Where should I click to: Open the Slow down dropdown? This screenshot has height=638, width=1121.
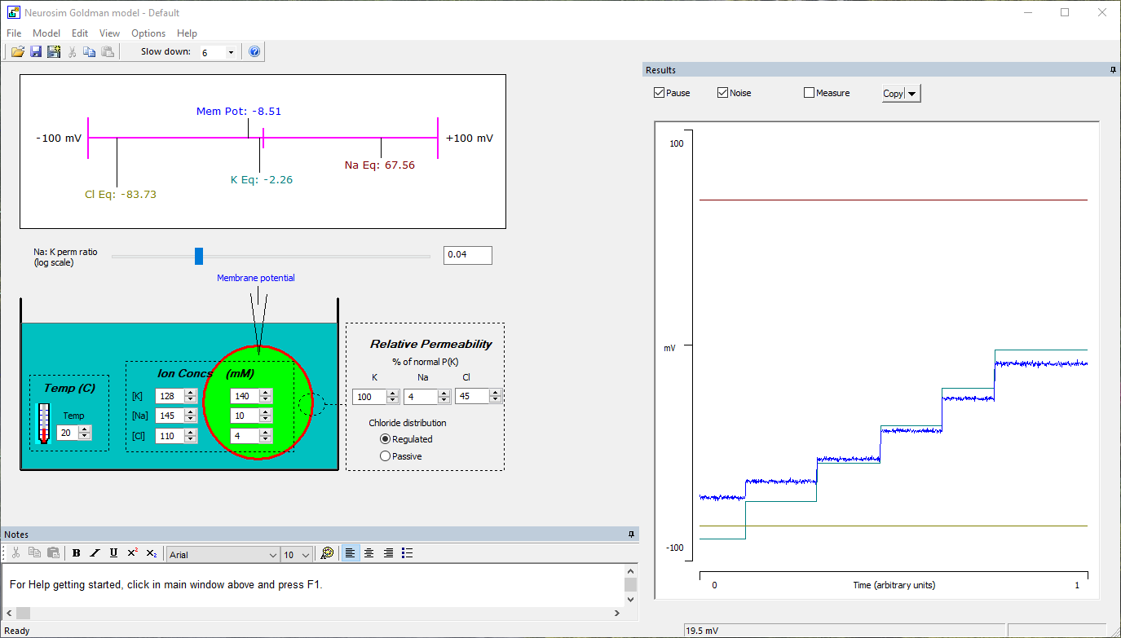click(x=231, y=53)
